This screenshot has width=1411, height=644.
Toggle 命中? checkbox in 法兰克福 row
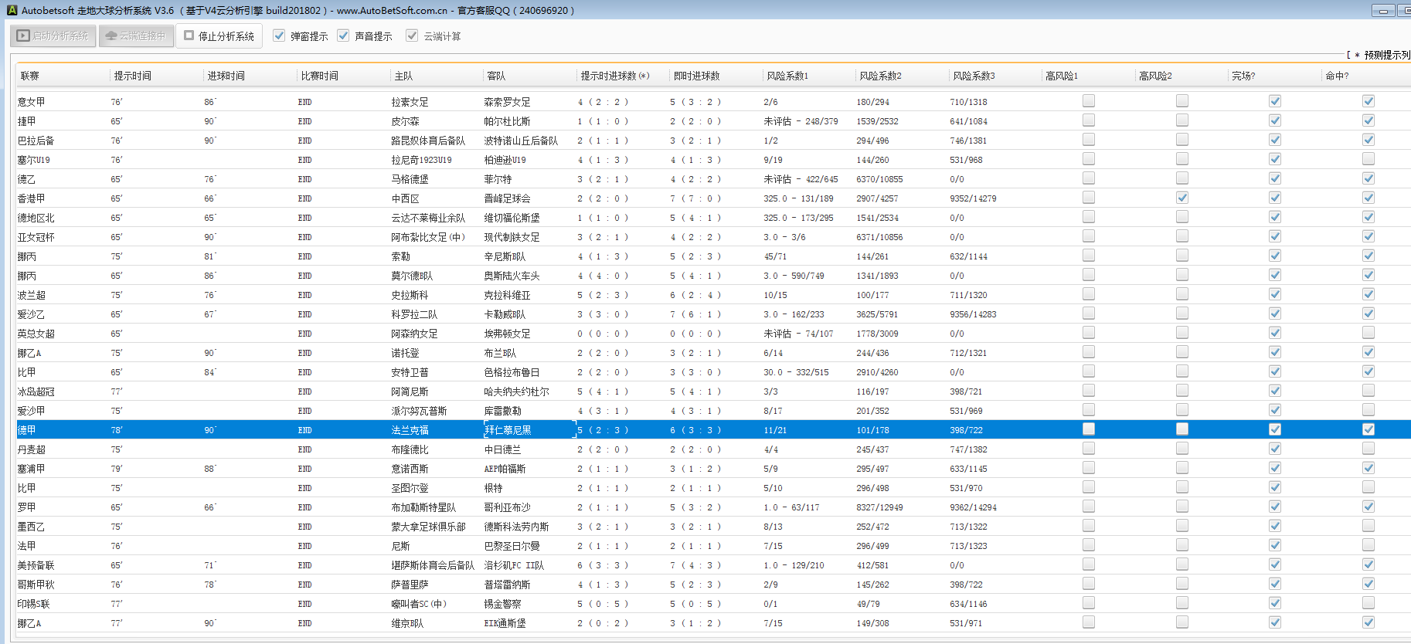[x=1368, y=429]
